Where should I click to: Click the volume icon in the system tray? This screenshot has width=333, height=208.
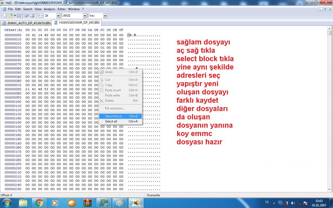click(x=293, y=203)
